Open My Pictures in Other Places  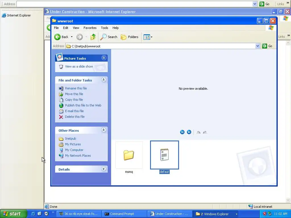tap(73, 144)
